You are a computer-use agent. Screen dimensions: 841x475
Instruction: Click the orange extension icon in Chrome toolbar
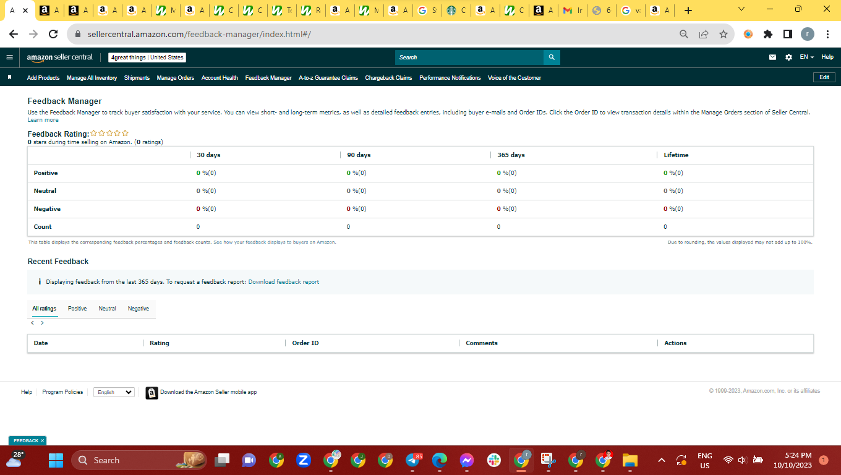[x=748, y=34]
